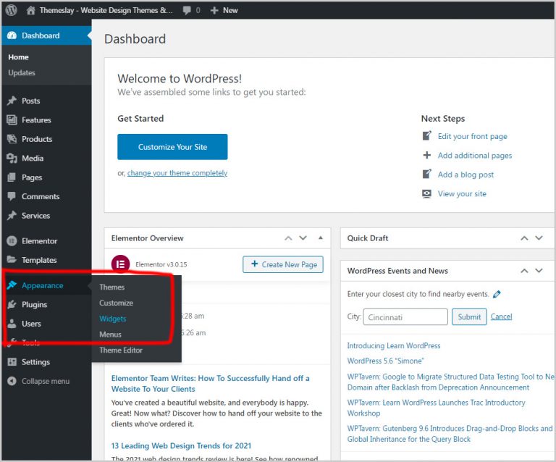Open Theme Editor in Appearance submenu
This screenshot has width=556, height=462.
[x=121, y=350]
